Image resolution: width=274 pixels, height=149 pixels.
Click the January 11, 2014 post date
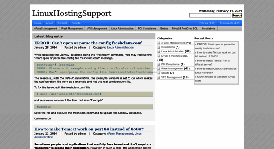[x=45, y=134]
